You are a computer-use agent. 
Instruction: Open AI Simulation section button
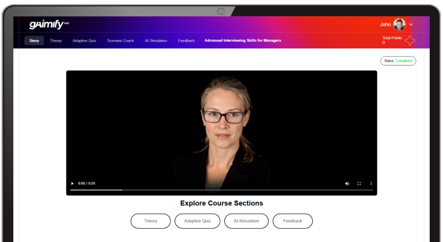pyautogui.click(x=247, y=221)
